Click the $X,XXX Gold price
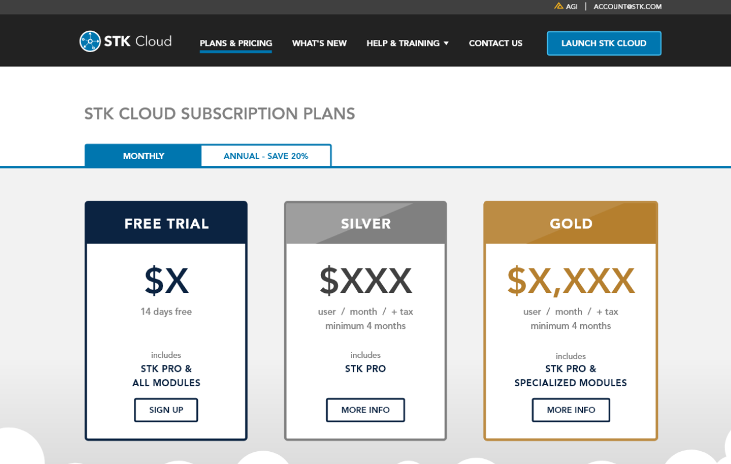The image size is (731, 464). point(571,281)
